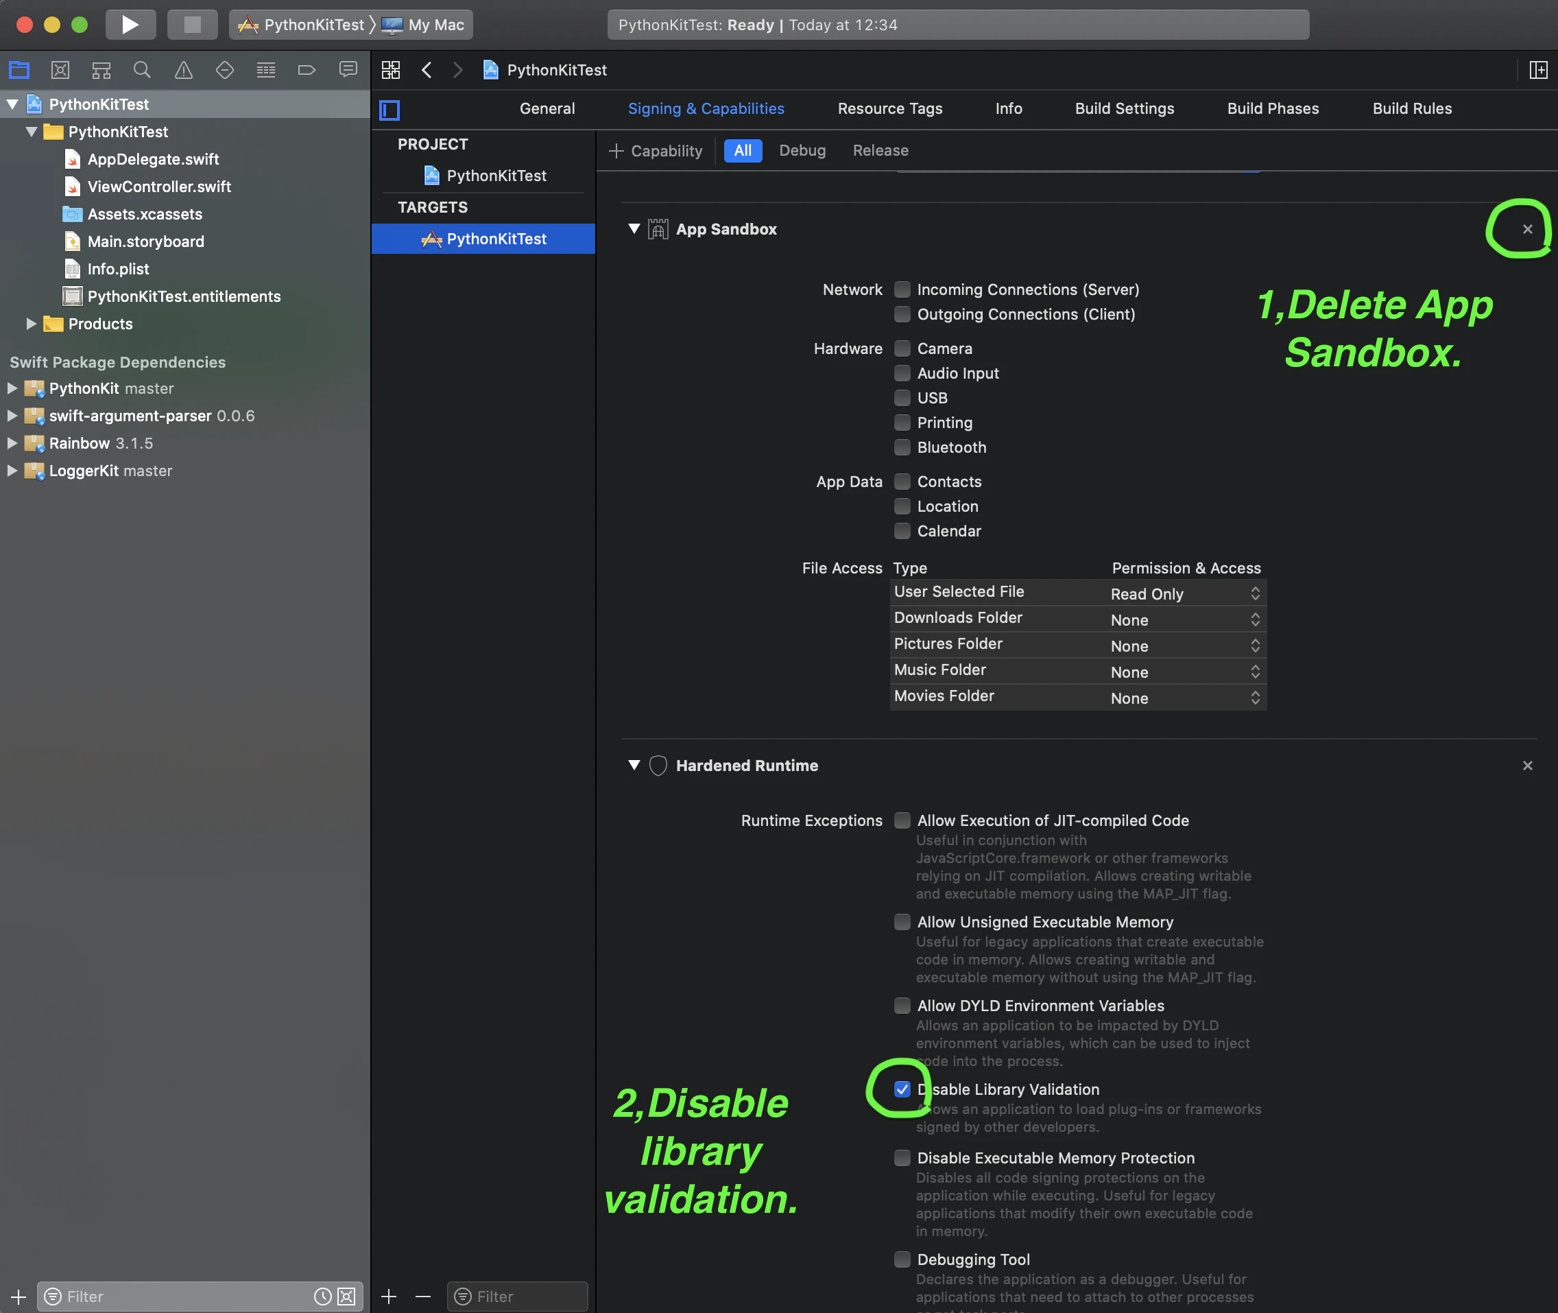
Task: Open the Find navigator magnifier icon
Action: [x=142, y=70]
